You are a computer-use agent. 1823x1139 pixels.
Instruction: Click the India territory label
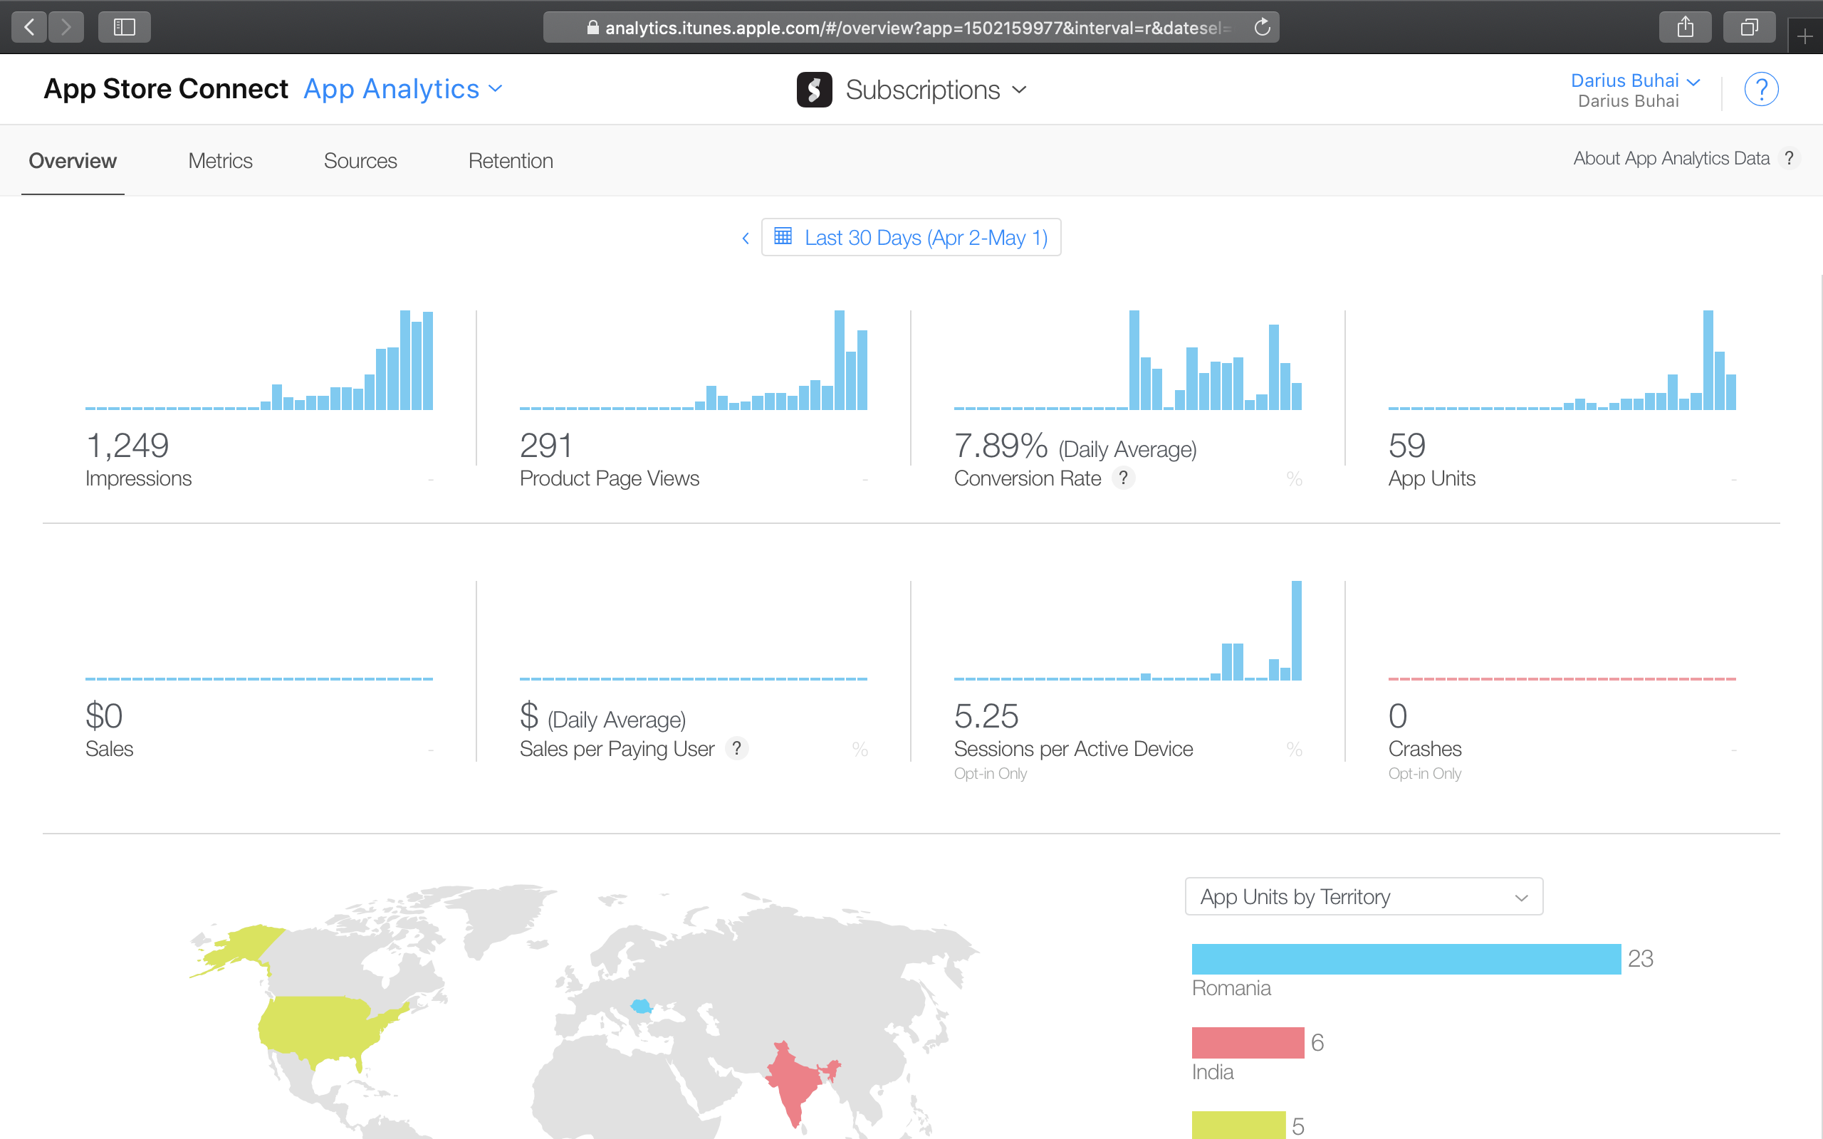(1212, 1072)
